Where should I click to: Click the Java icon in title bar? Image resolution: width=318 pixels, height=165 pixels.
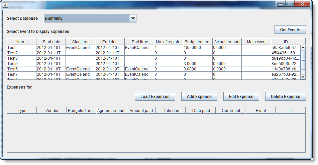point(5,5)
